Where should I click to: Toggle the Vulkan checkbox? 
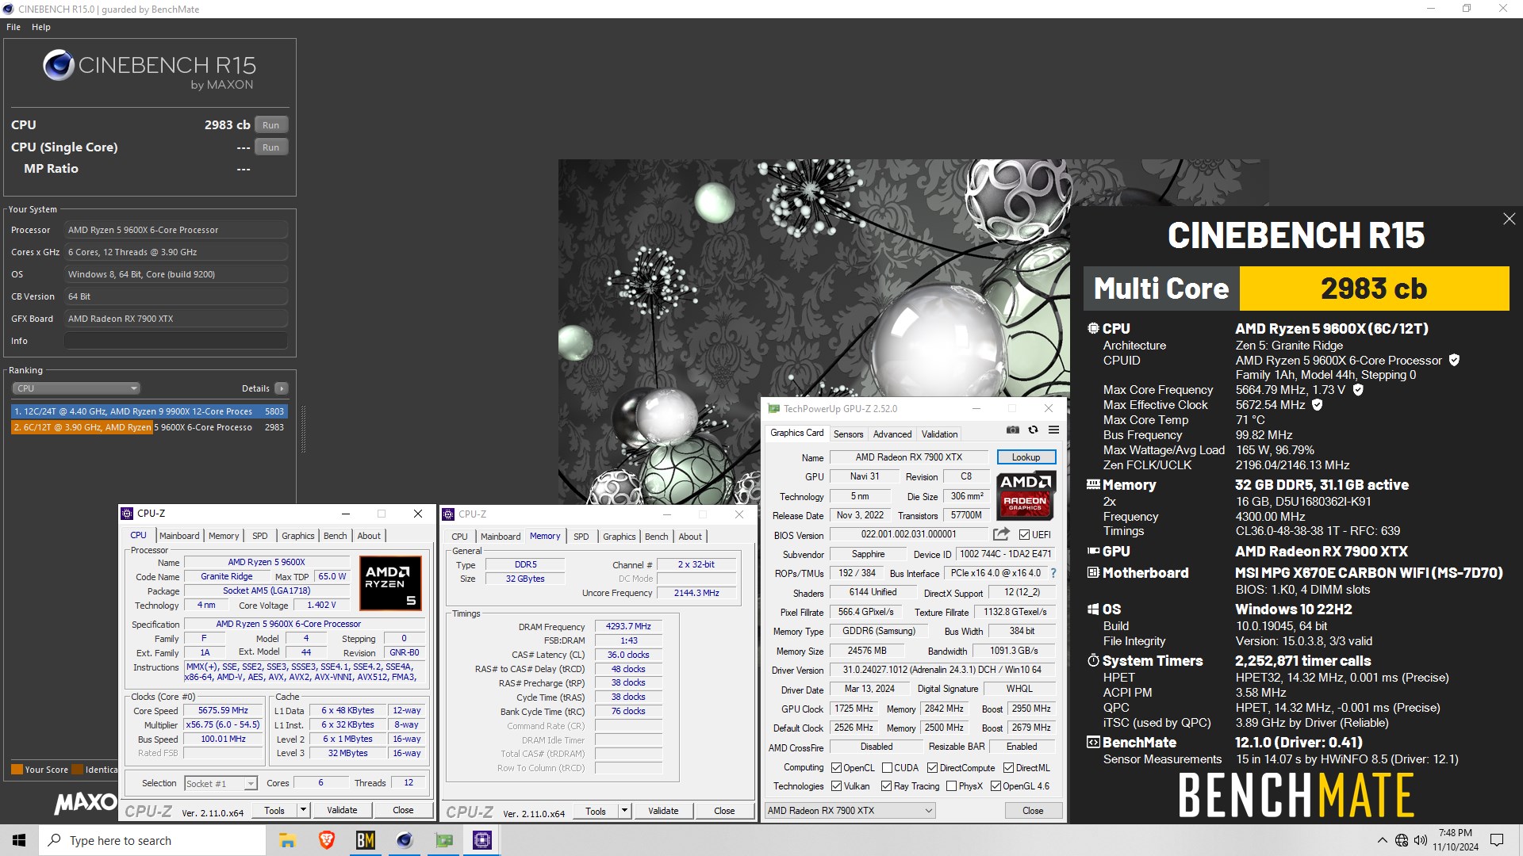[836, 786]
